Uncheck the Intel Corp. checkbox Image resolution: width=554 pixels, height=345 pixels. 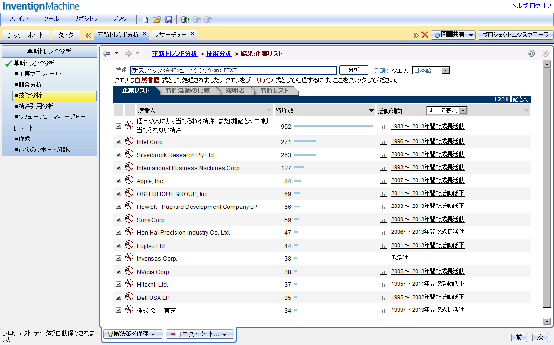pyautogui.click(x=118, y=142)
